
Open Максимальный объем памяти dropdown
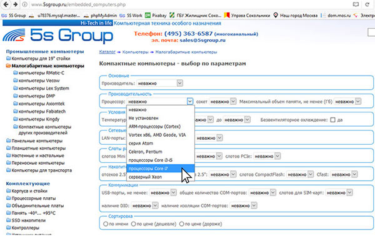[x=347, y=102]
